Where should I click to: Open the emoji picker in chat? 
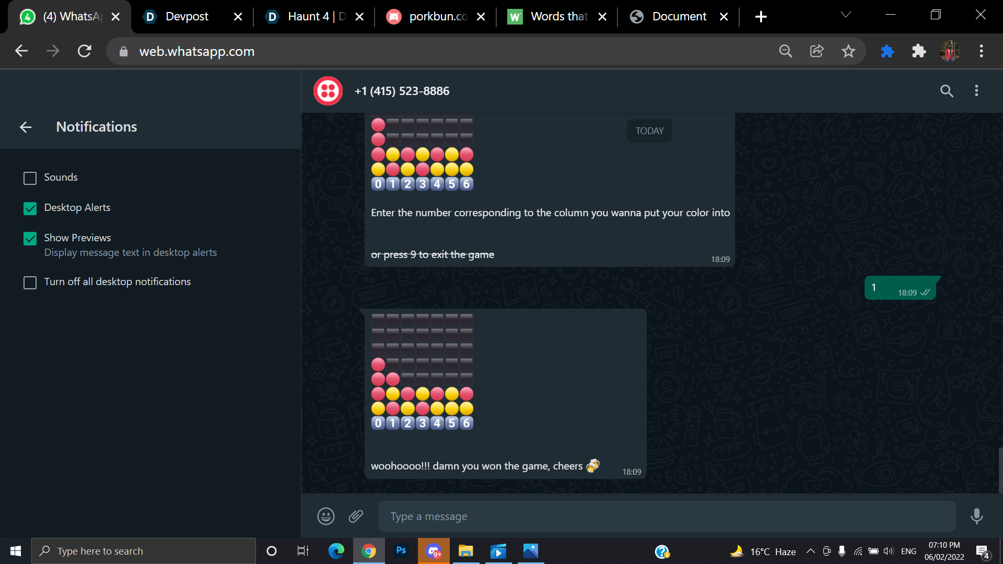(x=325, y=516)
